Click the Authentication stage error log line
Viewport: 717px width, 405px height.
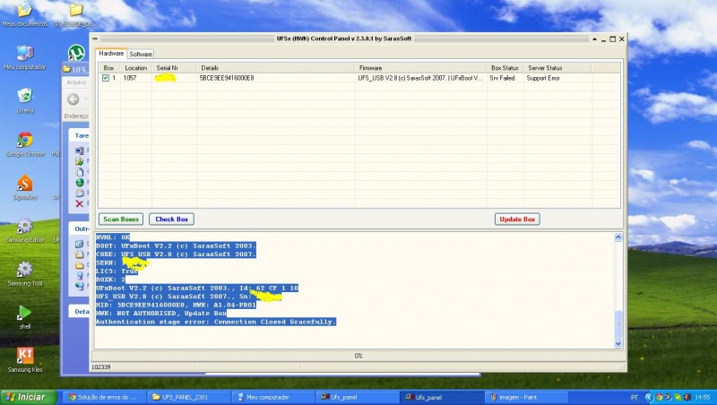point(216,322)
